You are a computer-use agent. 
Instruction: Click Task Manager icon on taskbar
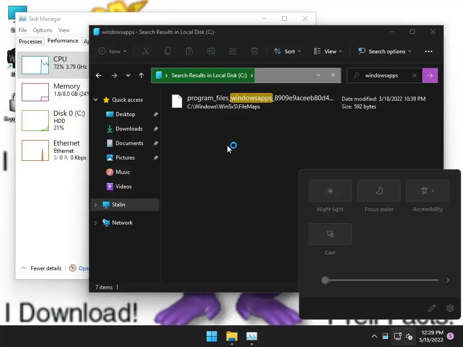tap(252, 336)
